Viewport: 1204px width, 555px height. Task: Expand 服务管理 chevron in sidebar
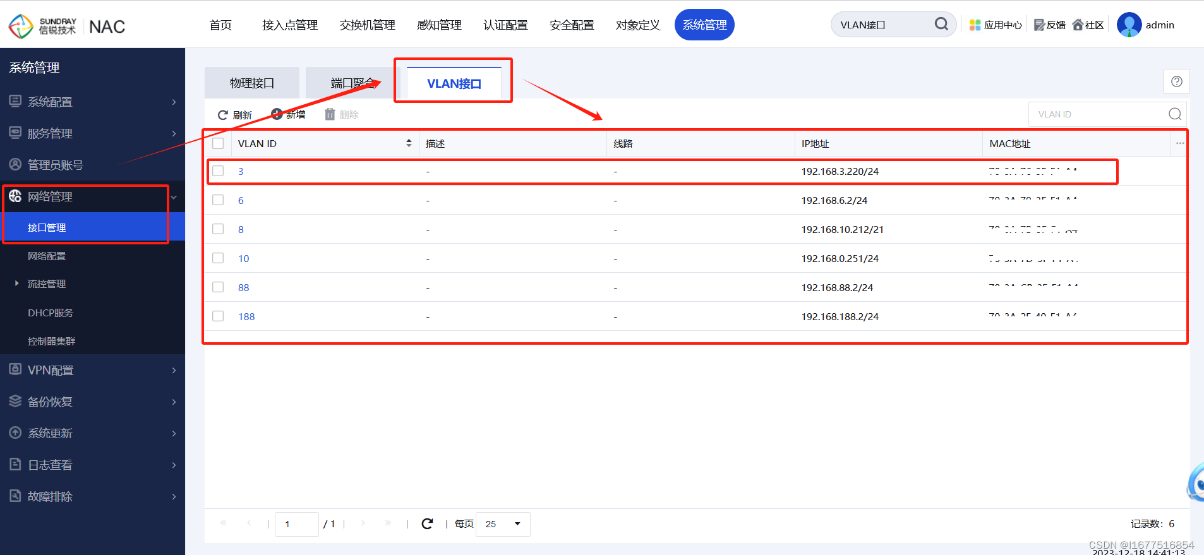click(174, 133)
